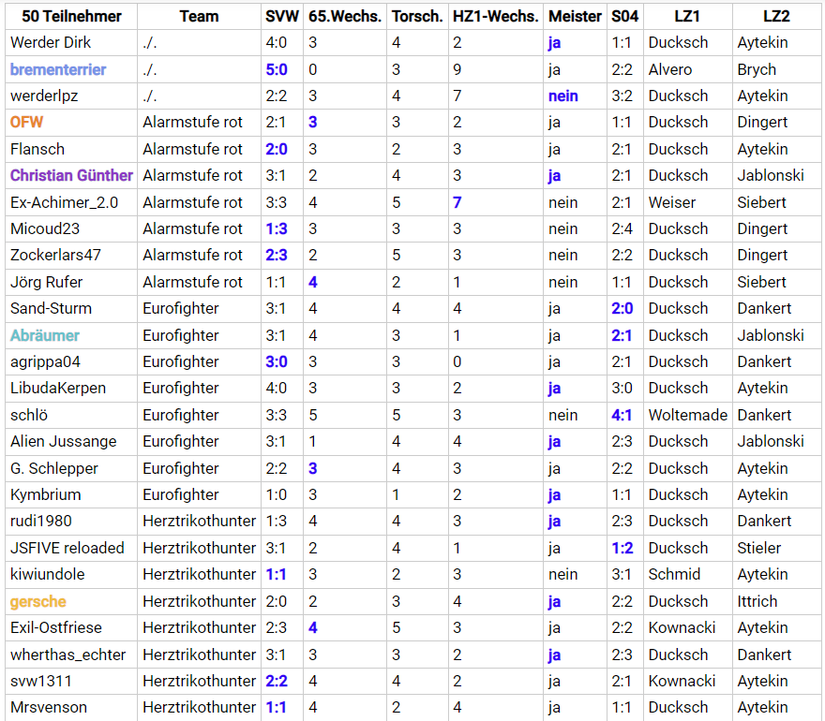Click bold HZ1-Wechs. value '7' for Ex-Achimer_2.0

coord(457,202)
